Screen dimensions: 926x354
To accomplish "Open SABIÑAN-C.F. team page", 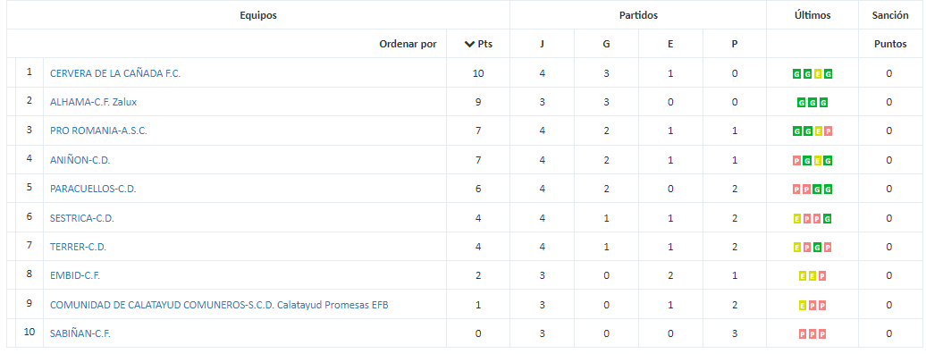I will pyautogui.click(x=80, y=334).
